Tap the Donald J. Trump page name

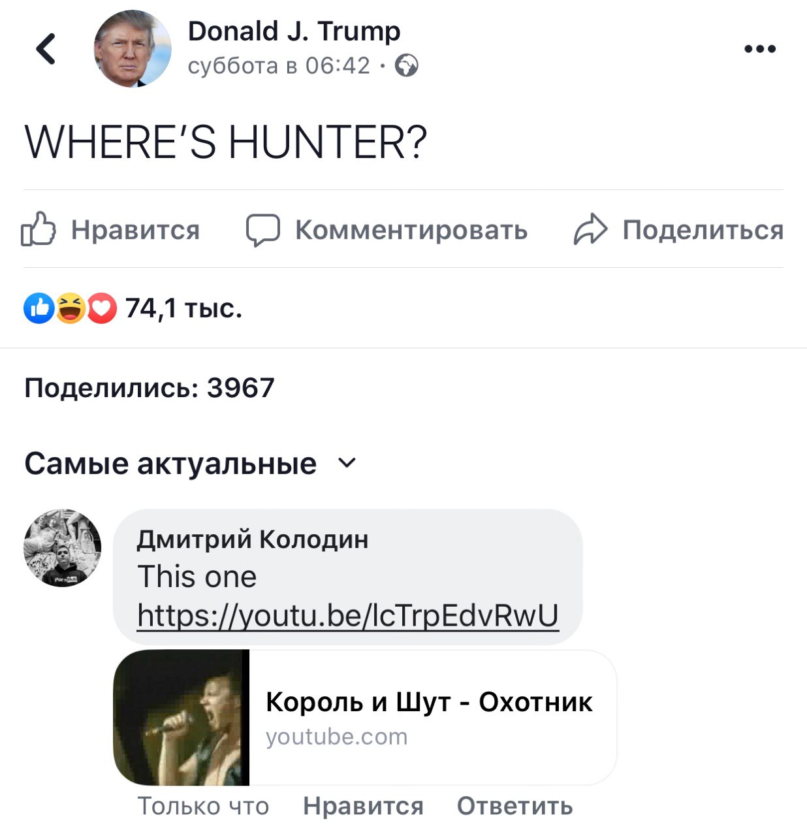tap(294, 31)
